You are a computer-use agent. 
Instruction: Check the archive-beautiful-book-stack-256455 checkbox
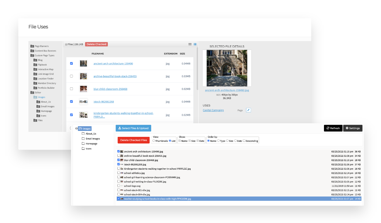click(x=72, y=76)
